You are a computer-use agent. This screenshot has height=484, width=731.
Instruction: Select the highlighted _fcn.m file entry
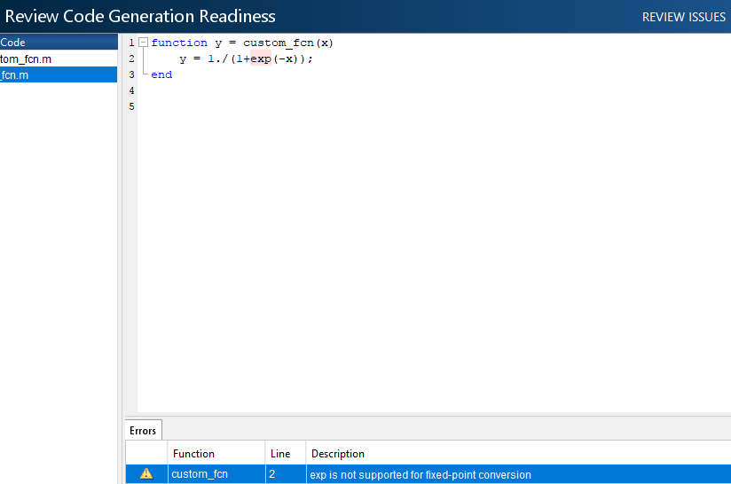pyautogui.click(x=59, y=75)
